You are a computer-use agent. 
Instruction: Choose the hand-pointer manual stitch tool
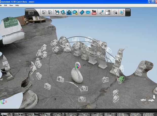pyautogui.click(x=57, y=12)
